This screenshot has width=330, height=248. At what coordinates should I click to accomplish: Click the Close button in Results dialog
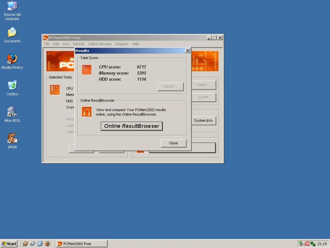point(173,143)
